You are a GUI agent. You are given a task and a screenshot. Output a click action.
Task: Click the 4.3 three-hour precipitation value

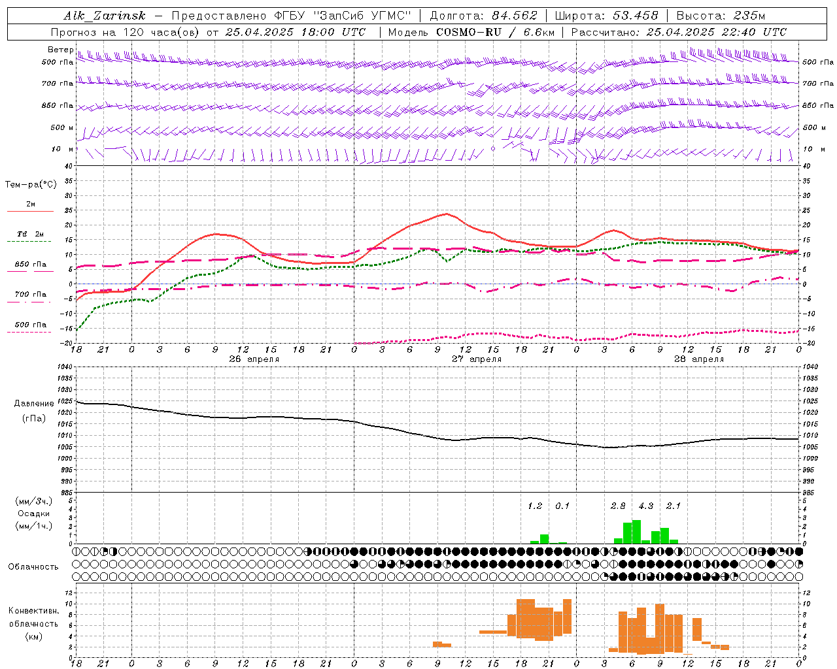[x=646, y=506]
